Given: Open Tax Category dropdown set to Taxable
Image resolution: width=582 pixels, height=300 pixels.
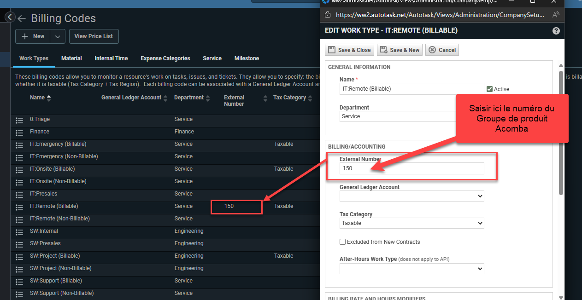Looking at the screenshot, I should pyautogui.click(x=412, y=223).
